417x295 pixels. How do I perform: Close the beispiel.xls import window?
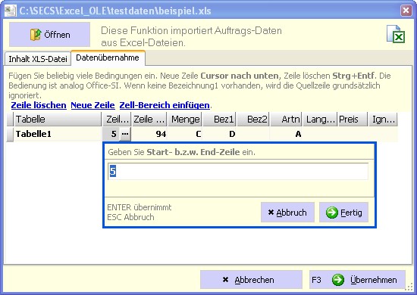pos(406,11)
